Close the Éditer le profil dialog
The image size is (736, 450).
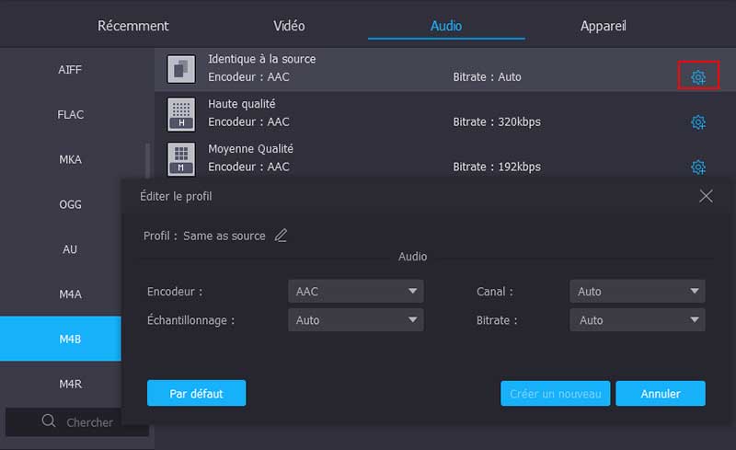(x=706, y=196)
